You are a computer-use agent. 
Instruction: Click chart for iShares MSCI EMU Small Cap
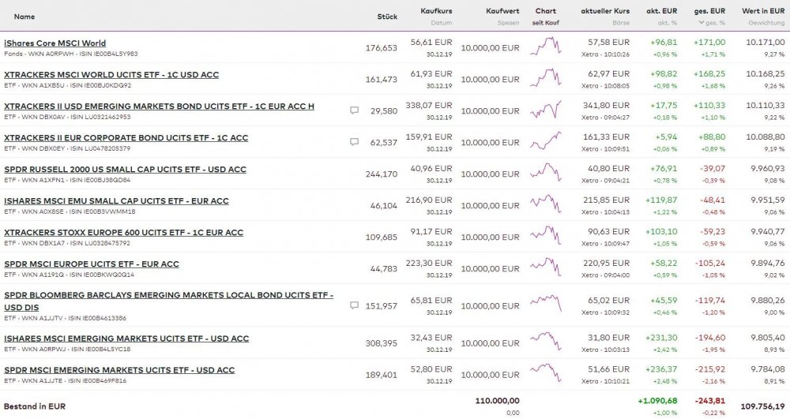coord(546,205)
